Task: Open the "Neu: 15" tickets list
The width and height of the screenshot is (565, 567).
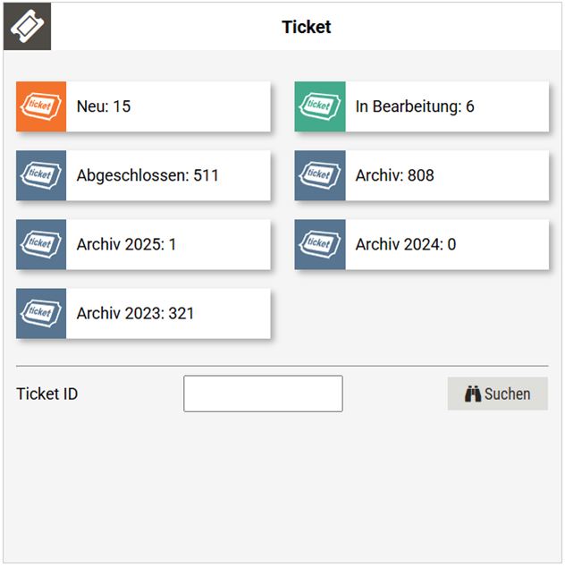Action: 104,106
